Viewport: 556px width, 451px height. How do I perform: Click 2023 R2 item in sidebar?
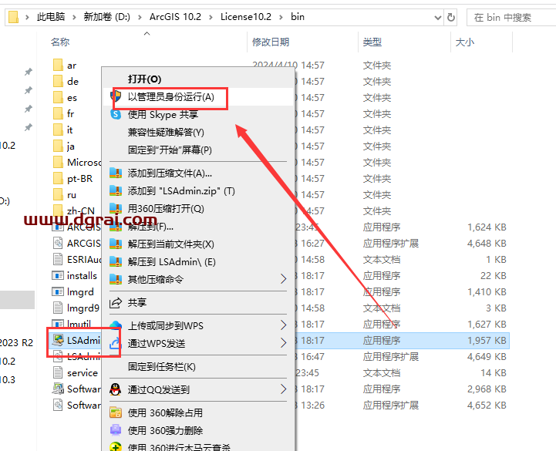(16, 342)
